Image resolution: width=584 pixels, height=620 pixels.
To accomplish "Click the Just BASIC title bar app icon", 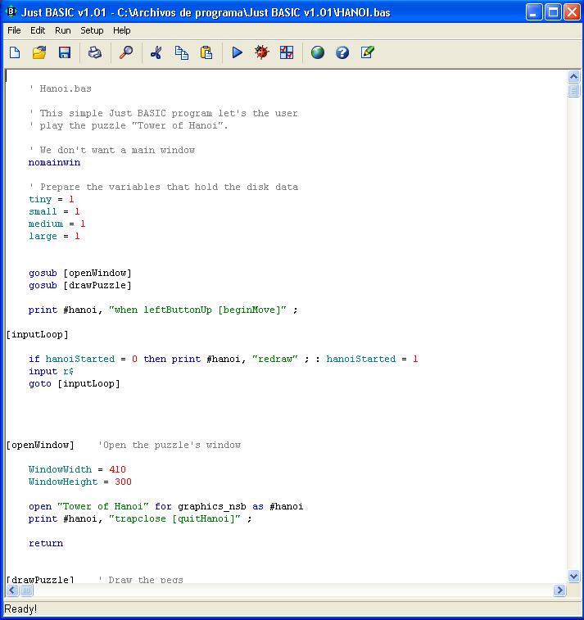I will tap(11, 11).
